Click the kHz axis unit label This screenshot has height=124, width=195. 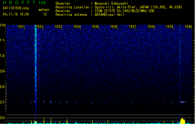pyautogui.click(x=3, y=25)
